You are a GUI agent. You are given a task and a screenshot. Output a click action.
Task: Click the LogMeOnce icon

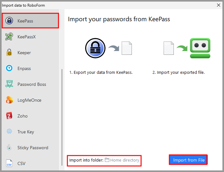[9, 100]
